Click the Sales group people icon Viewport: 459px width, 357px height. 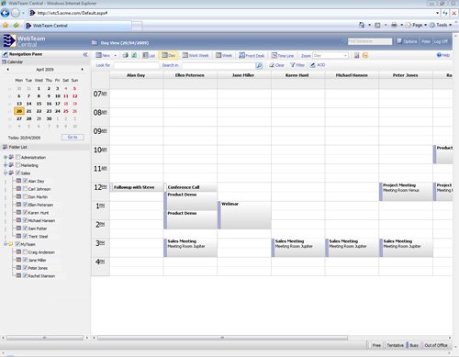tap(11, 173)
